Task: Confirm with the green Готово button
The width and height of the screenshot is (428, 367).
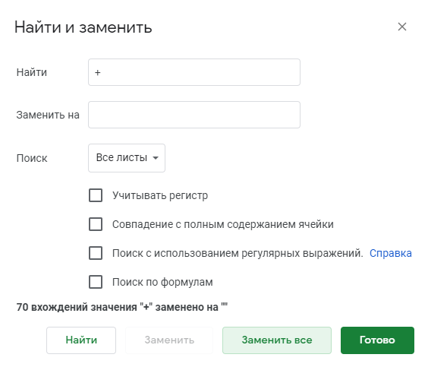Action: coord(377,340)
